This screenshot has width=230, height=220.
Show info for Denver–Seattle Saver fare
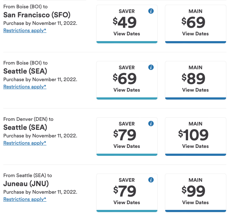[x=151, y=124]
